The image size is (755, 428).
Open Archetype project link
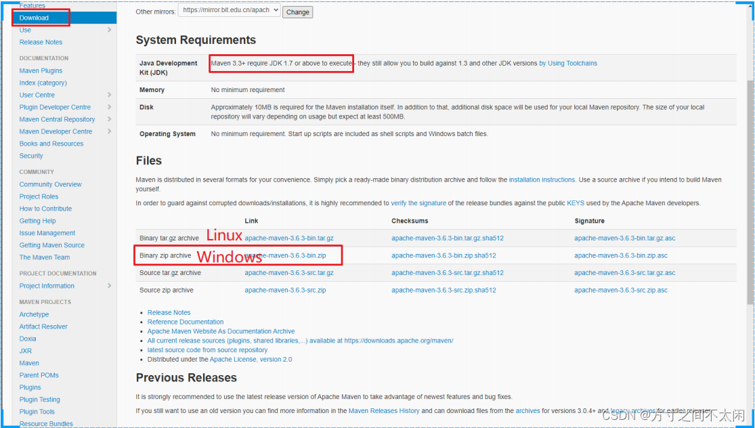click(x=34, y=314)
